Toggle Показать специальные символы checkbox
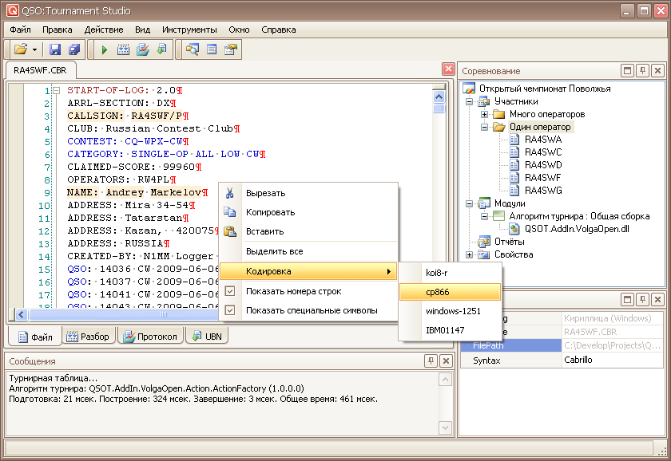The height and width of the screenshot is (461, 671). coord(230,310)
